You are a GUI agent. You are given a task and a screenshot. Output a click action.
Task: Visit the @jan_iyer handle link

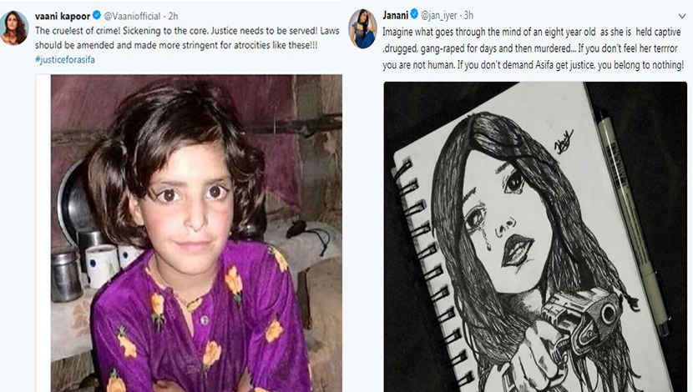pos(439,16)
